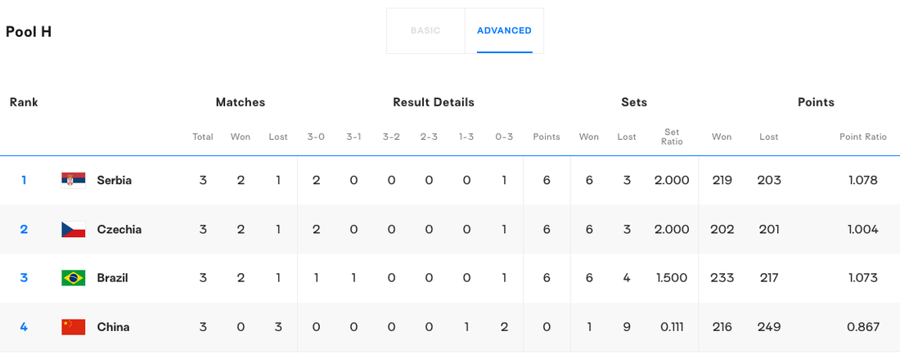Select the Advanced tab
The image size is (900, 363).
click(504, 31)
